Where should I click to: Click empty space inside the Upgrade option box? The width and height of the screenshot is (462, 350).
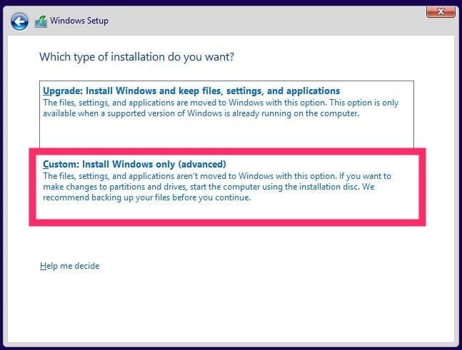coord(229,134)
